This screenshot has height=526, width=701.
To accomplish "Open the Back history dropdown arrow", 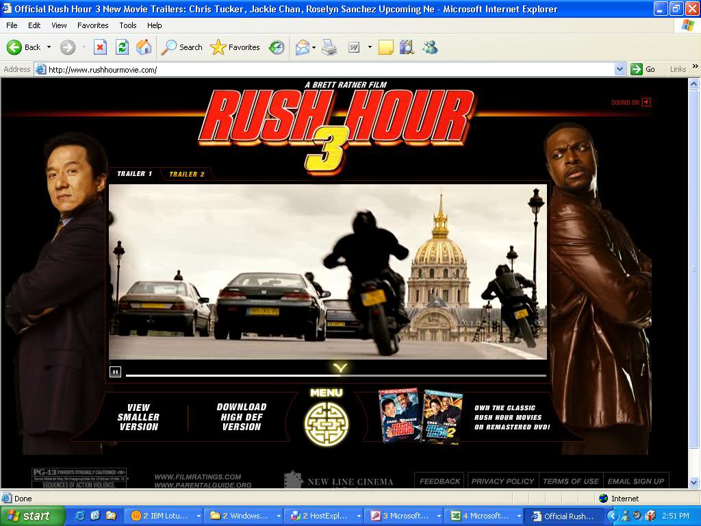I will tap(49, 47).
